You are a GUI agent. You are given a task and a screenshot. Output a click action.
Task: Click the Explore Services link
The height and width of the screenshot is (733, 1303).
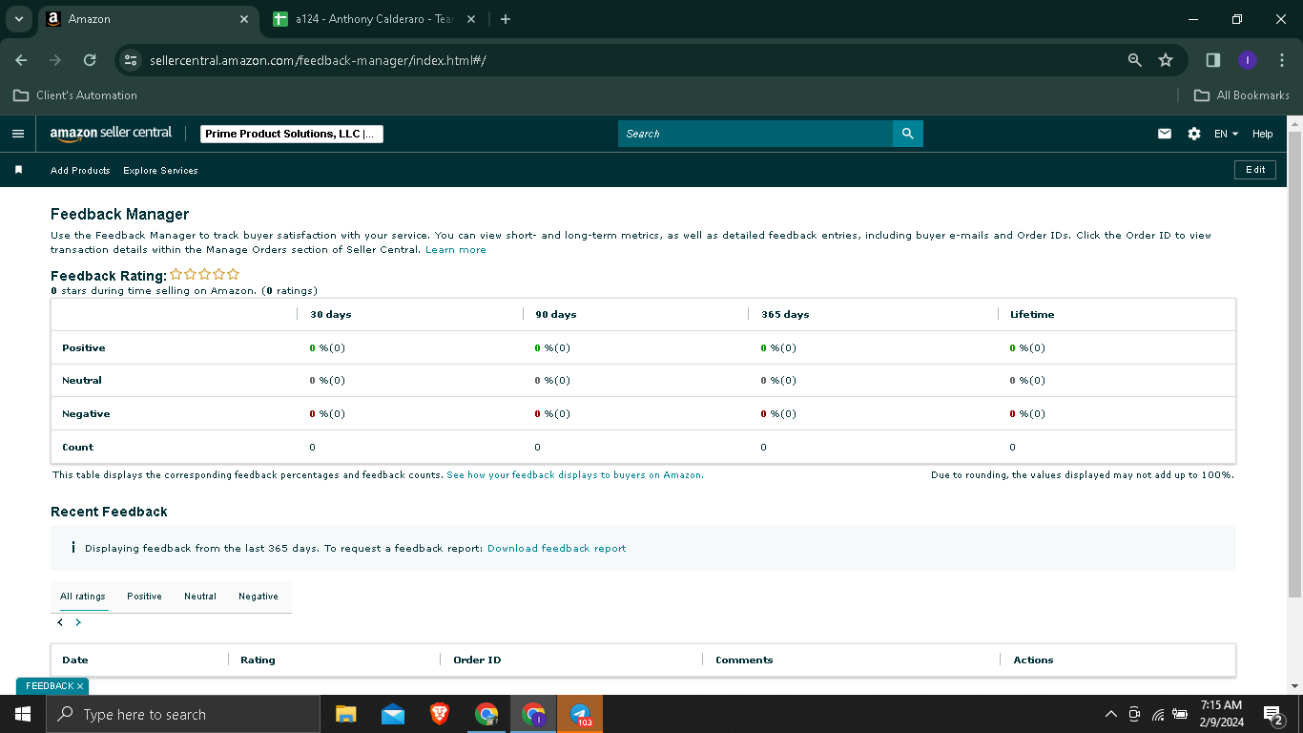(160, 170)
